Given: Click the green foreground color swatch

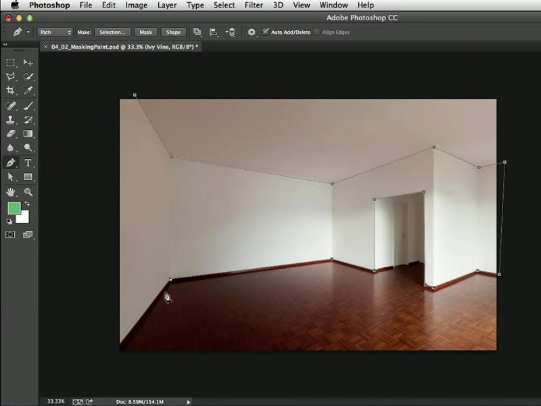Looking at the screenshot, I should click(14, 208).
